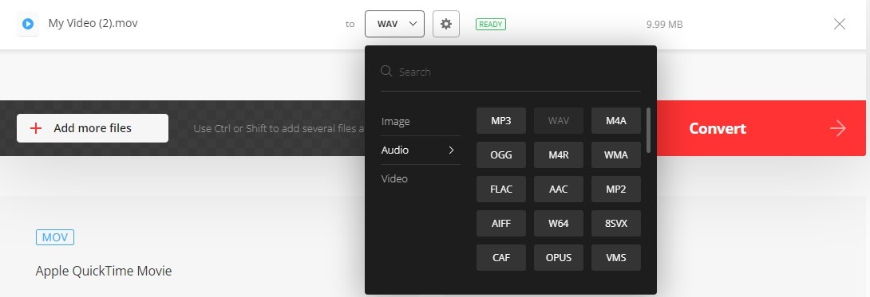Remove My Video (2).mov with X icon

click(840, 24)
